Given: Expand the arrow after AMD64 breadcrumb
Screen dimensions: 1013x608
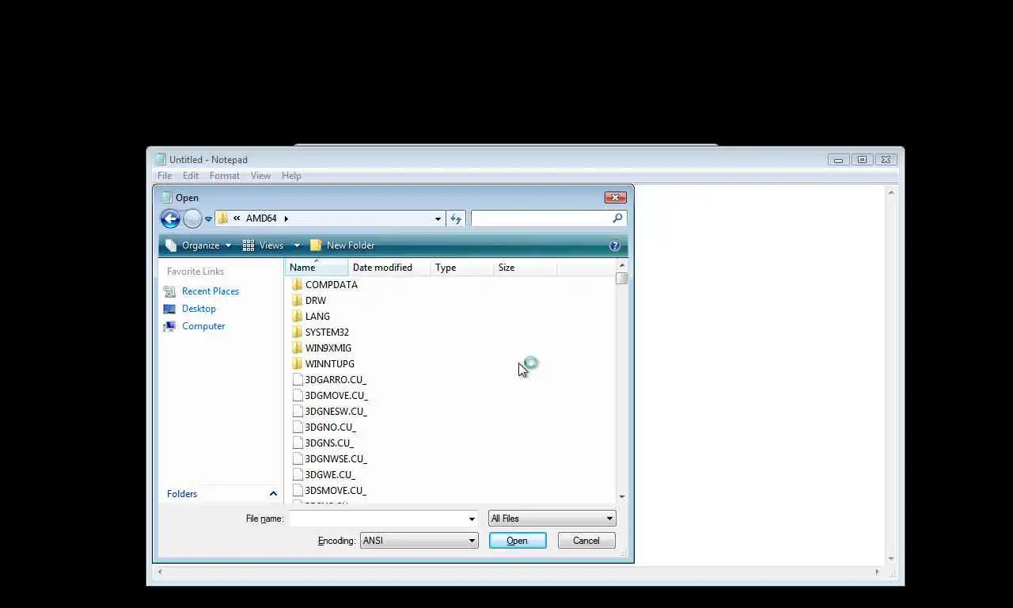Looking at the screenshot, I should click(x=286, y=218).
